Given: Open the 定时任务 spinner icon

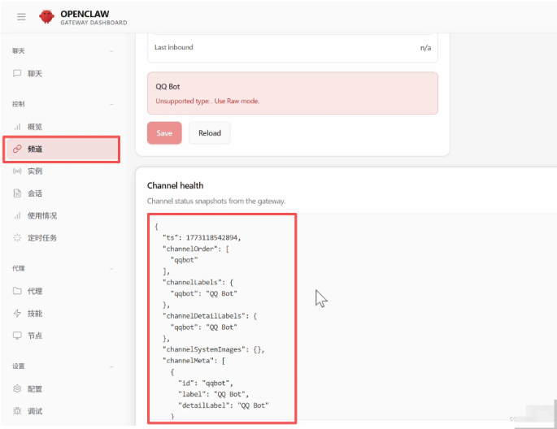Looking at the screenshot, I should coord(17,238).
